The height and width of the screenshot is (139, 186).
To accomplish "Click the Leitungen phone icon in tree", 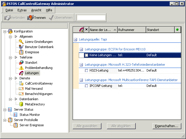I will (x=21, y=73).
